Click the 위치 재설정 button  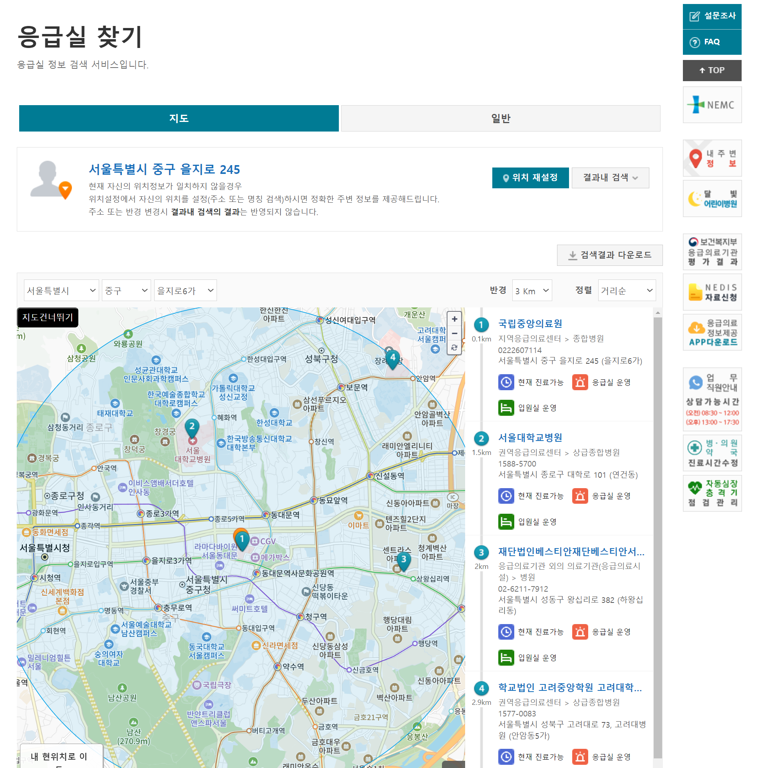point(530,178)
